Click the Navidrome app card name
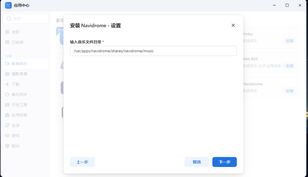Screen dimensions: 308x177 tap(253, 84)
